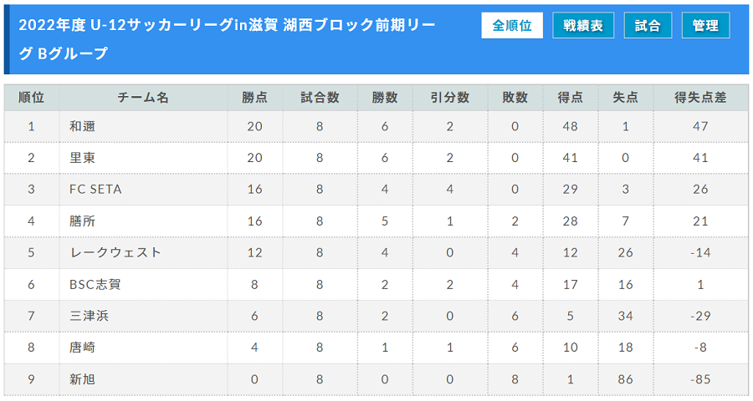Screen dimensions: 753x401
Task: Click the レークウェスト team name
Action: coord(115,253)
